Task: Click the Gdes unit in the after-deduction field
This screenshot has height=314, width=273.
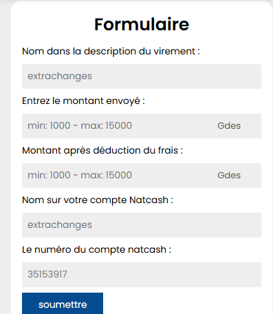Action: [x=229, y=176]
